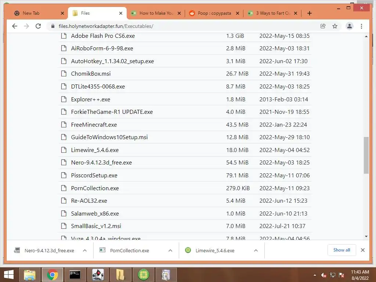Open Adobe Flash Pro CS6.exe link

(x=103, y=36)
